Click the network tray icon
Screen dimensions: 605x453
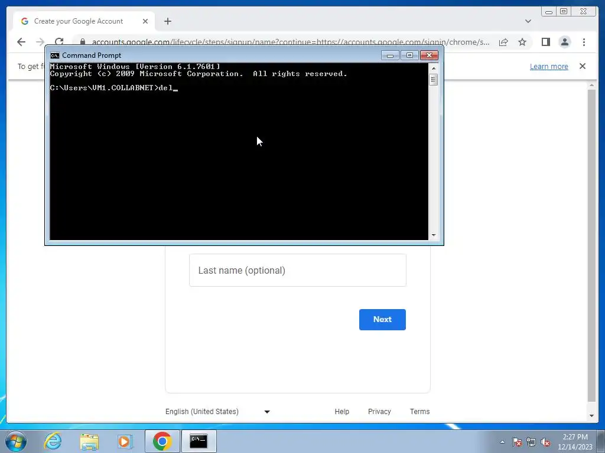click(531, 442)
